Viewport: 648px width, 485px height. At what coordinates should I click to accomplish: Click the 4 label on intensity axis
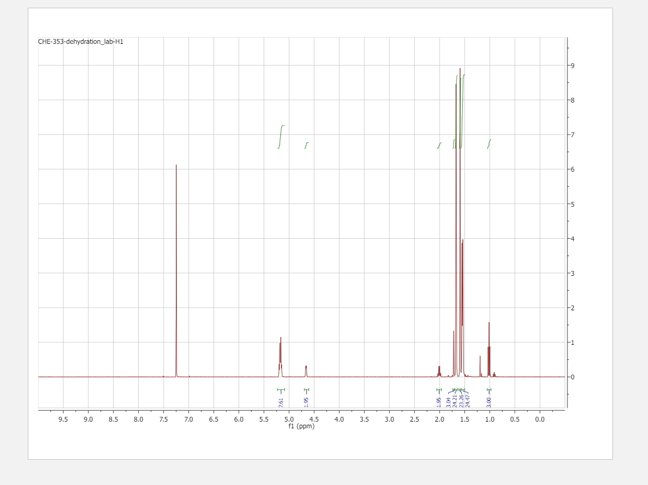[x=573, y=239]
